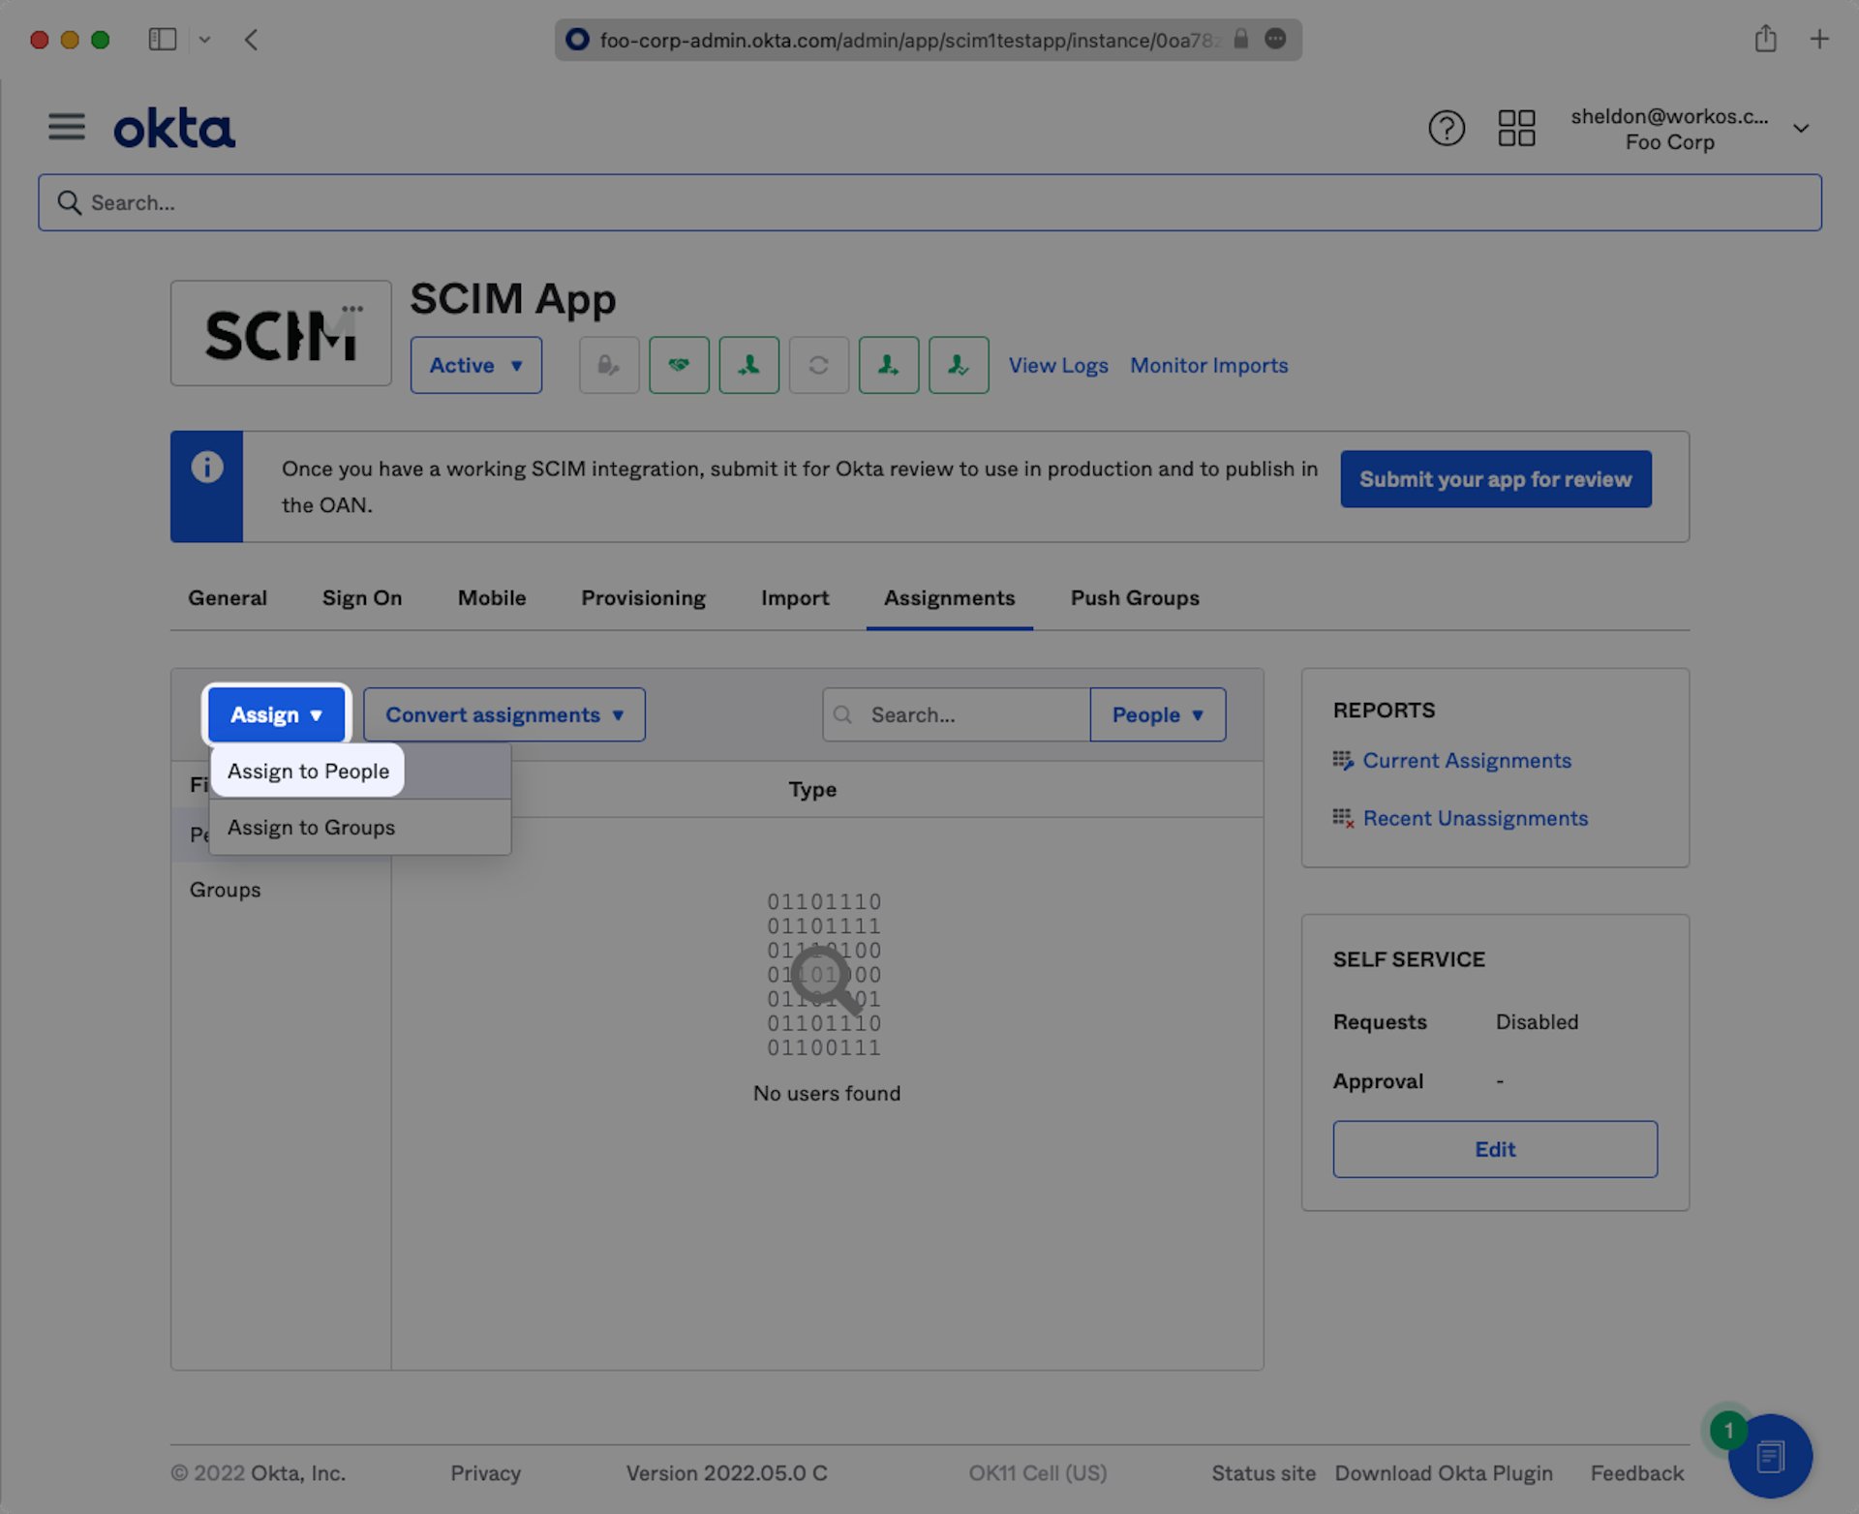Select Assign to People menu item
The height and width of the screenshot is (1514, 1859).
coord(308,771)
